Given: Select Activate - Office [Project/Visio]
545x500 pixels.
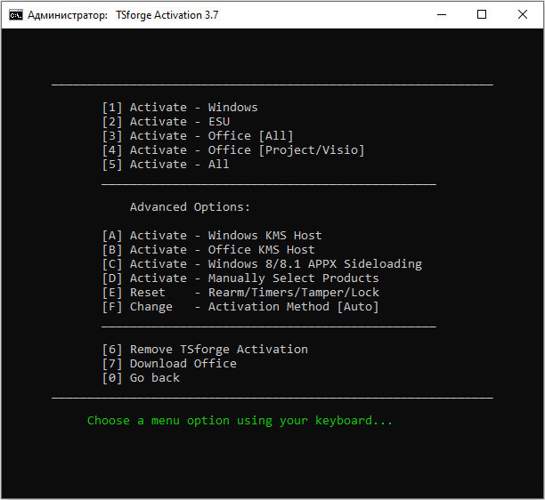Looking at the screenshot, I should [x=233, y=150].
